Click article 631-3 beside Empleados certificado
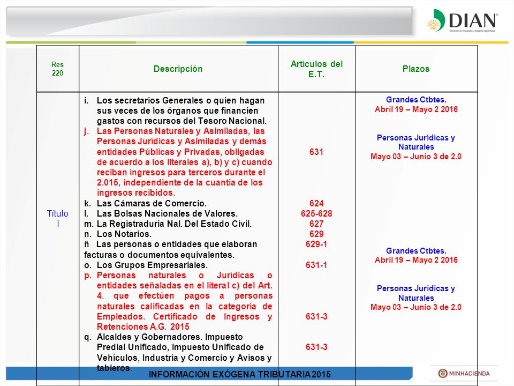The height and width of the screenshot is (386, 514). click(x=316, y=316)
